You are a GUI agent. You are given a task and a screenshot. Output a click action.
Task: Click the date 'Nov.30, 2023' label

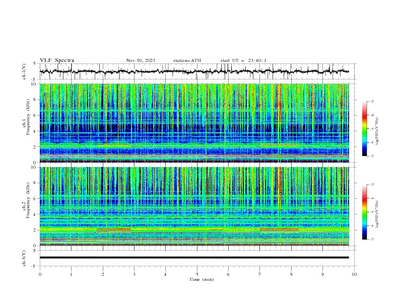141,60
